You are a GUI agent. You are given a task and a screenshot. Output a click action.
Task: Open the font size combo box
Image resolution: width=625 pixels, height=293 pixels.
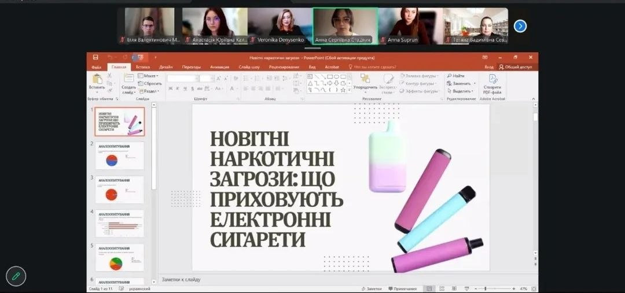[x=207, y=79]
